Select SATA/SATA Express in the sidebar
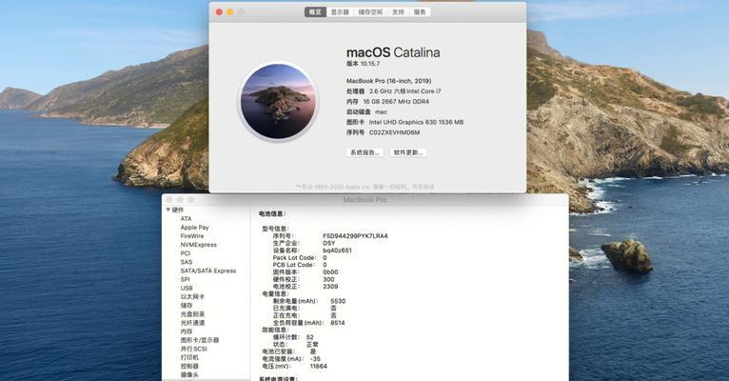 point(208,271)
